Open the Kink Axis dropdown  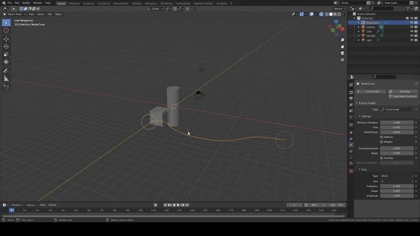pyautogui.click(x=397, y=181)
